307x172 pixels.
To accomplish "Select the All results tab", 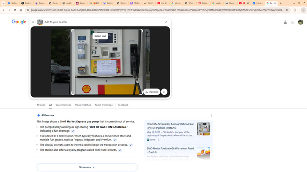I will tap(51, 105).
